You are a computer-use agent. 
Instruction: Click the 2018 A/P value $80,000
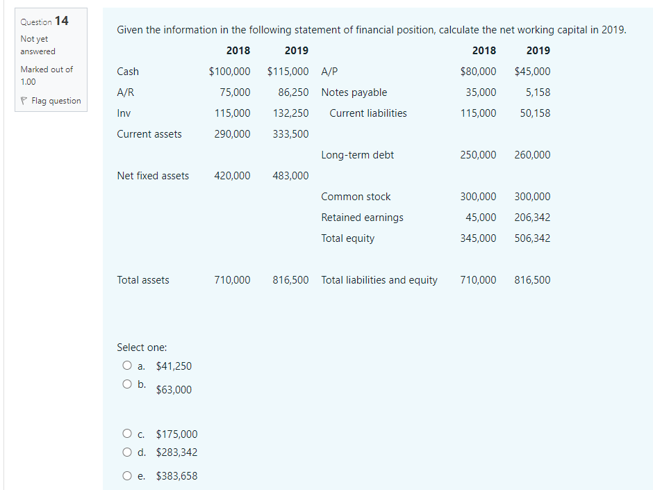pos(478,72)
